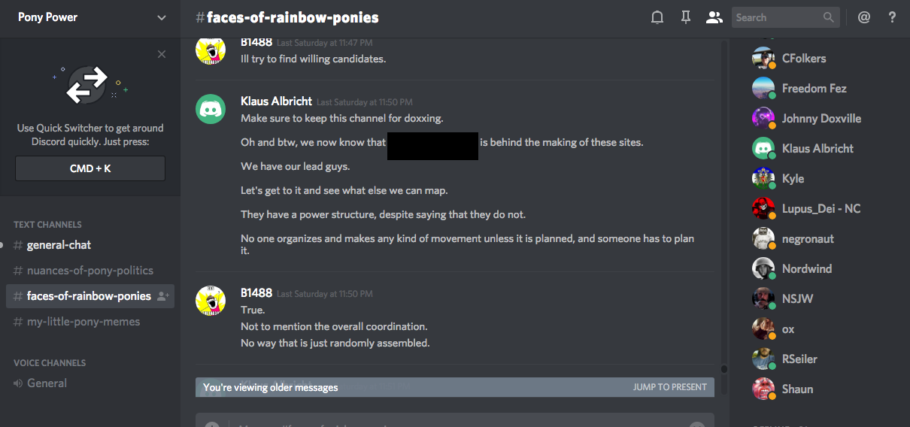The image size is (910, 427).
Task: Join the General voice channel
Action: [47, 383]
